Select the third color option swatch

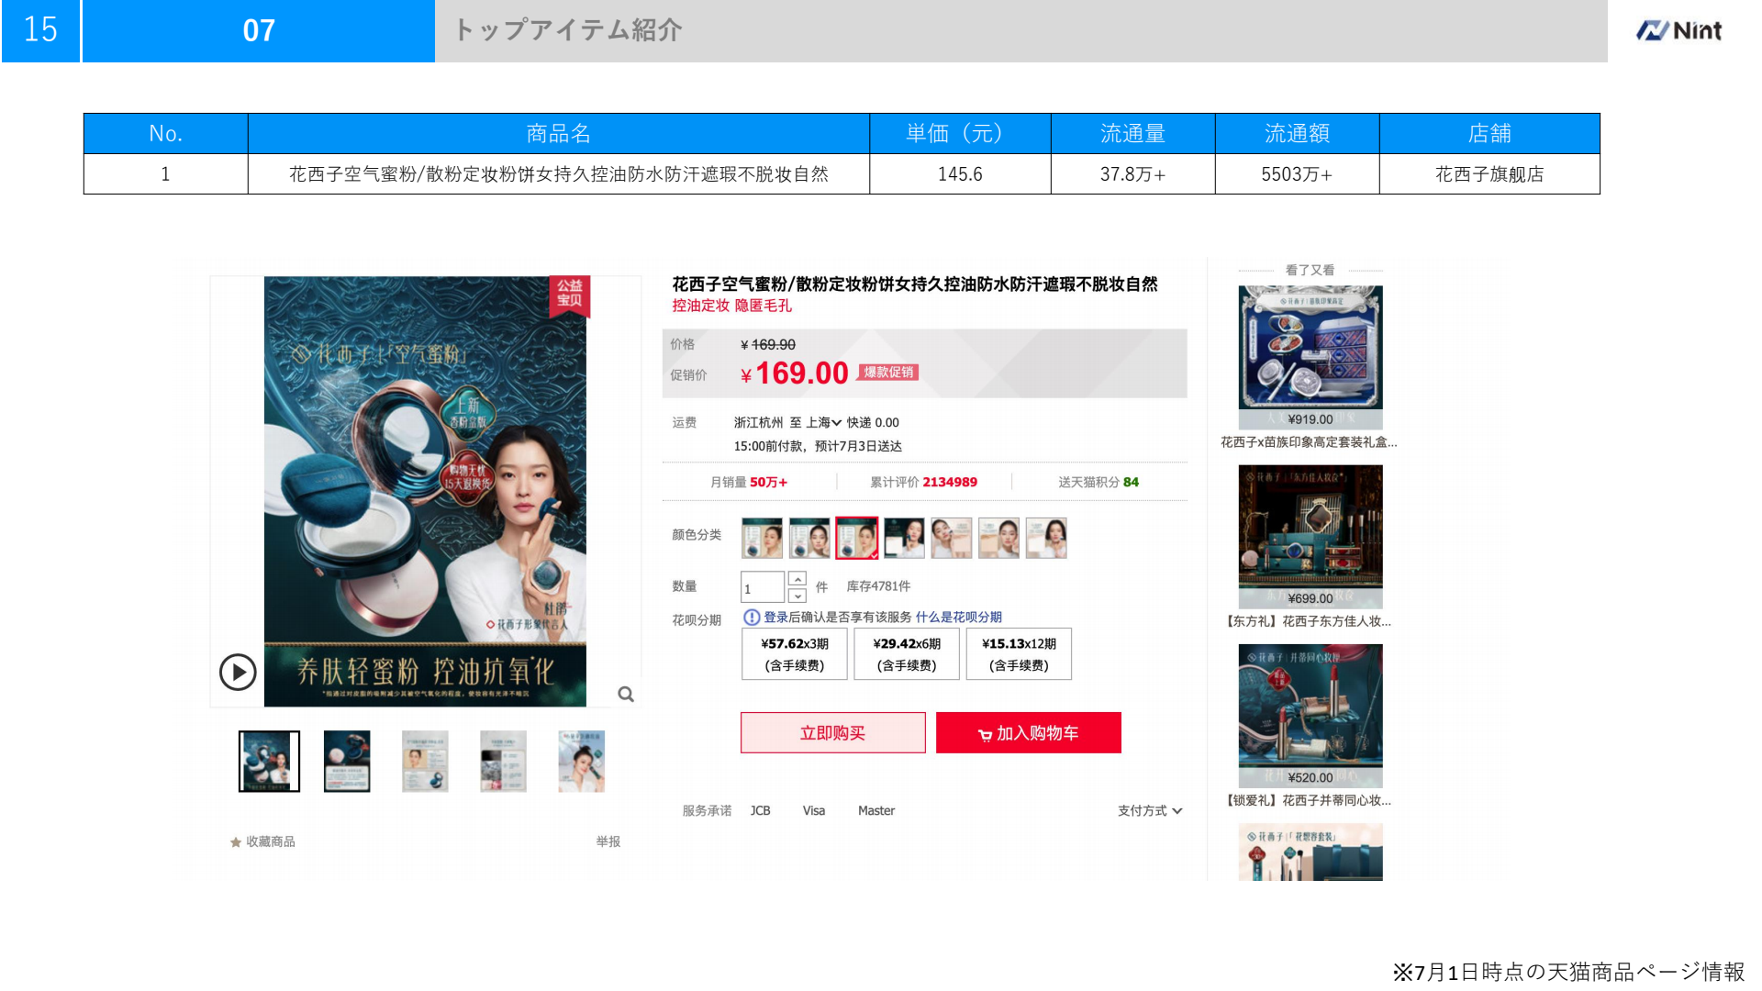point(856,538)
